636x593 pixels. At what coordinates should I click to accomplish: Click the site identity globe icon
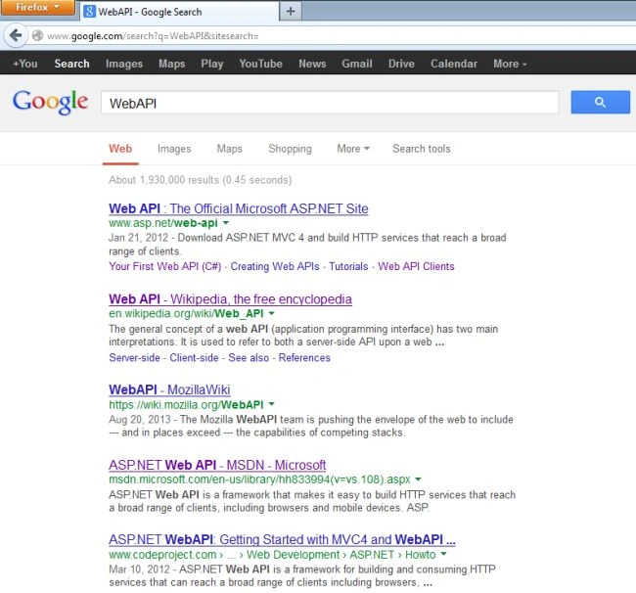37,35
